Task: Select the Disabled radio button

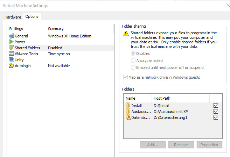Action: pyautogui.click(x=133, y=53)
